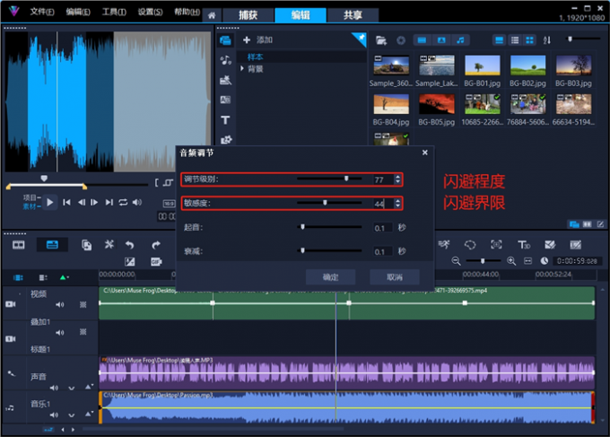Expand the 声音 track options chevron
This screenshot has height=437, width=610.
pos(71,388)
